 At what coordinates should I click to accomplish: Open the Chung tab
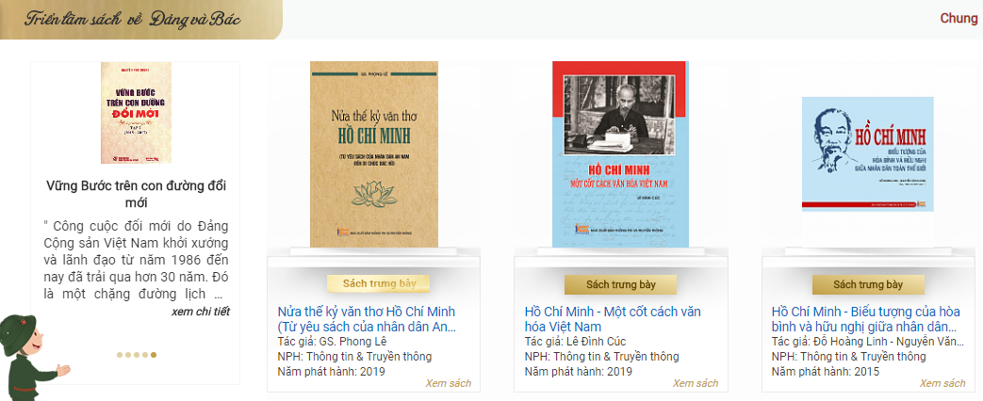(x=958, y=18)
